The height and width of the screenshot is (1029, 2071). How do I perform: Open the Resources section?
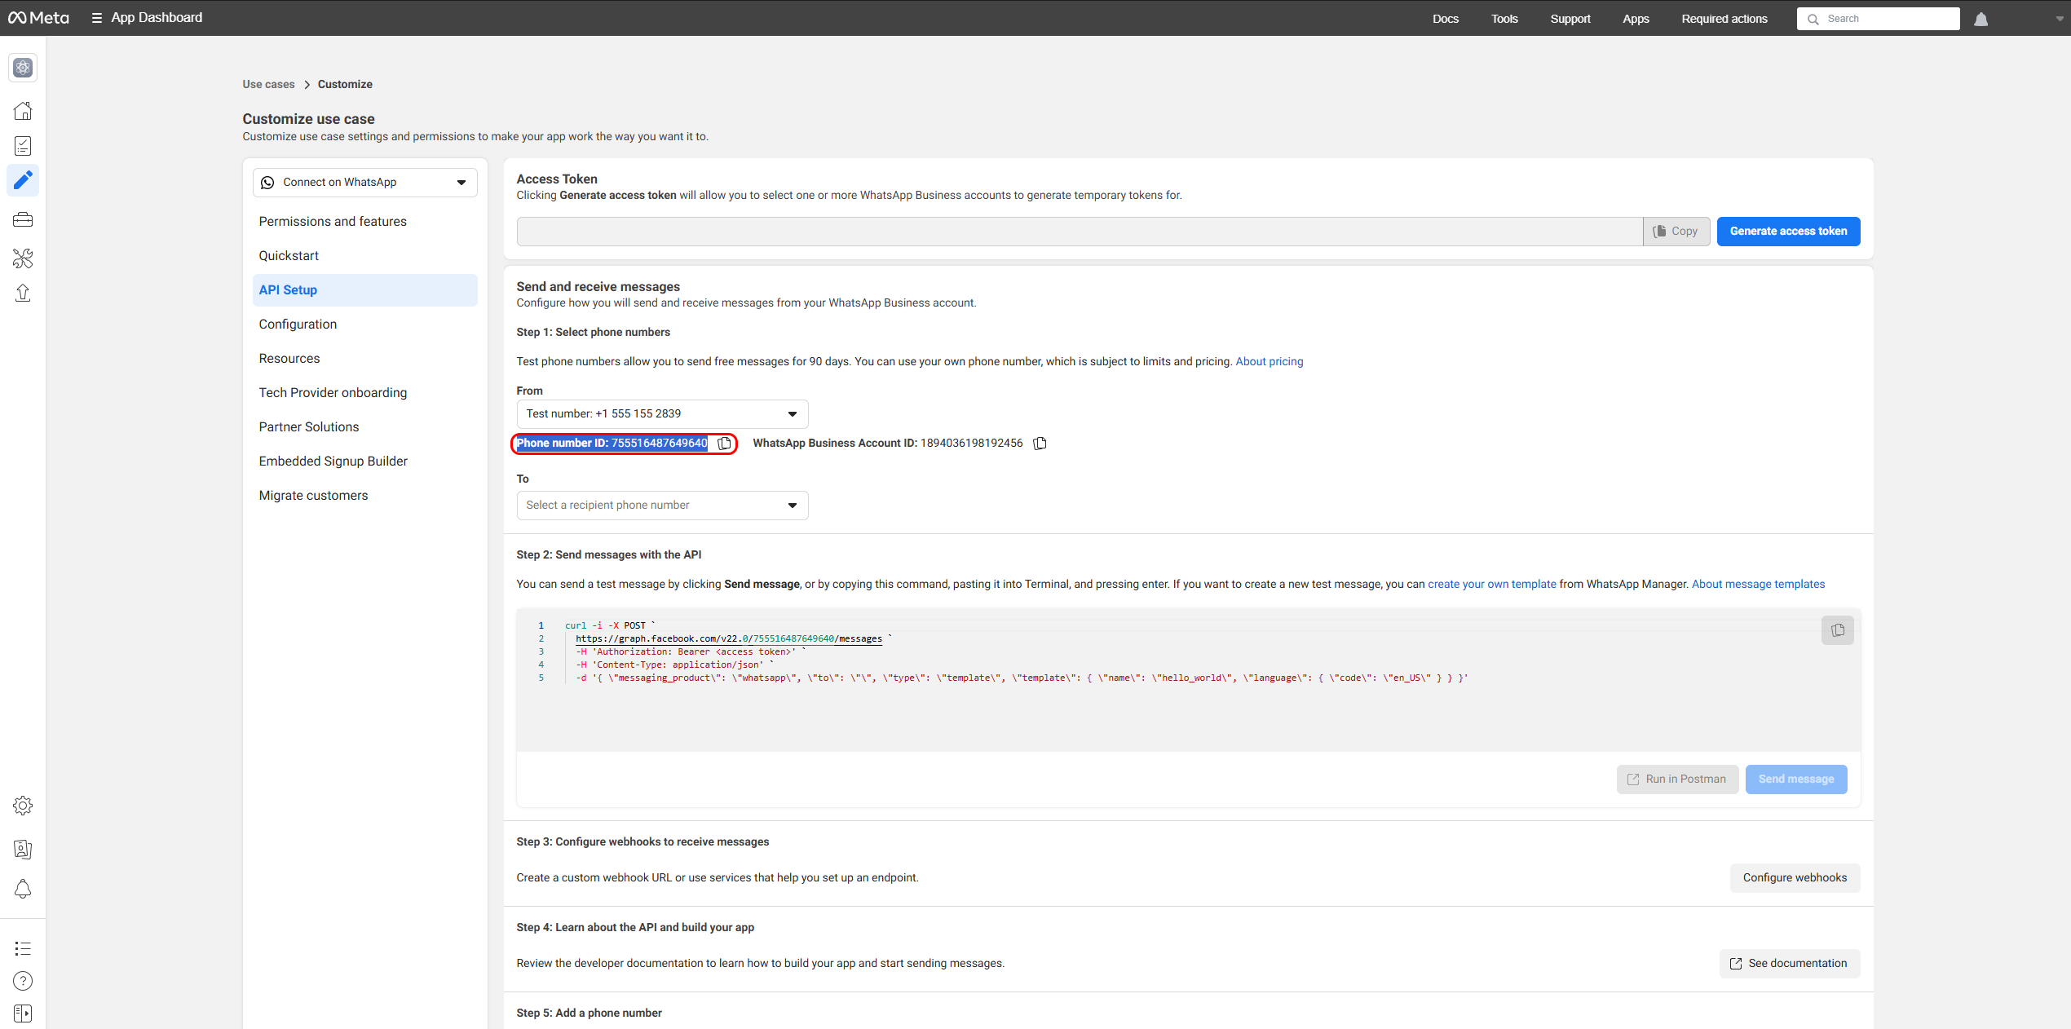365,359
